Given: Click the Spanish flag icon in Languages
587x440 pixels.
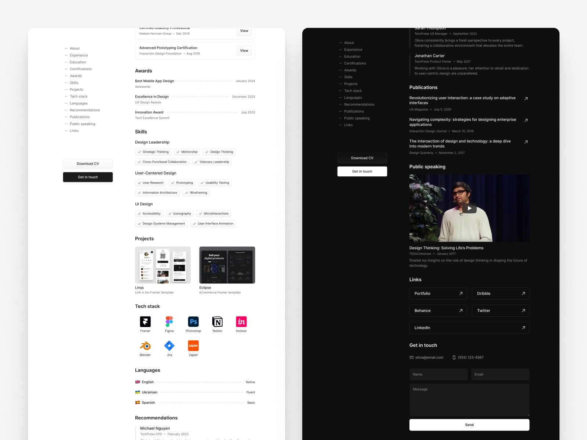Looking at the screenshot, I should 138,403.
